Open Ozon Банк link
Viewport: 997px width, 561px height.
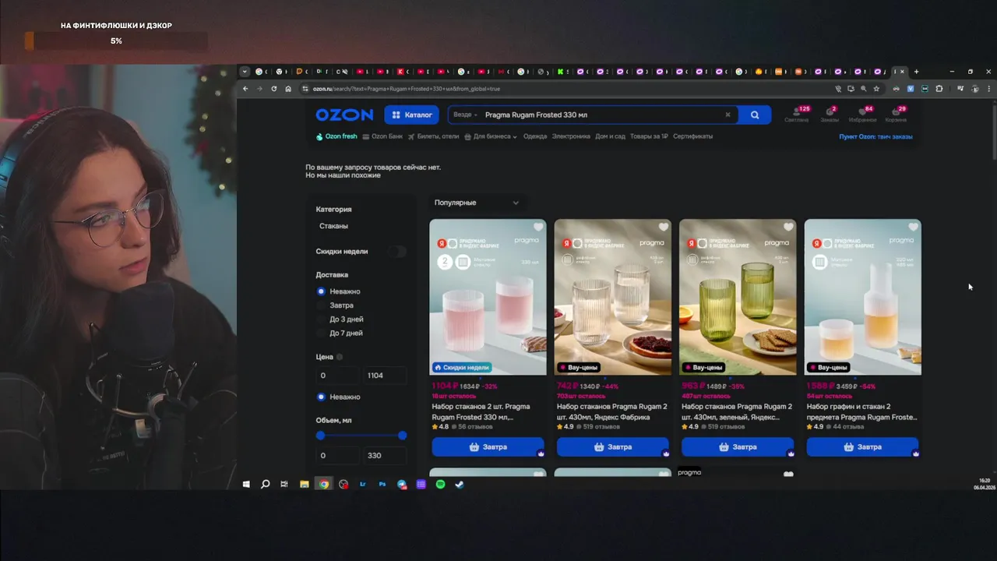(382, 136)
